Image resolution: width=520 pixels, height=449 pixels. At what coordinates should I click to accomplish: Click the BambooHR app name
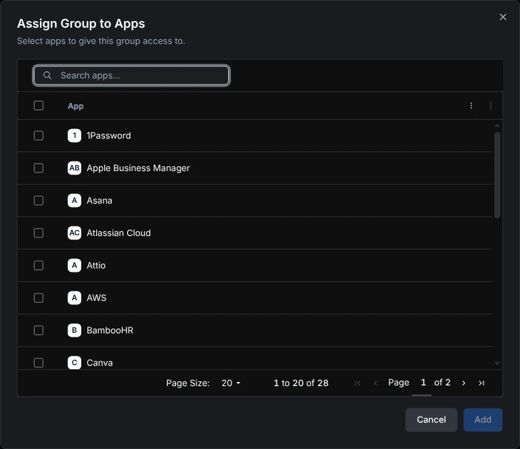click(110, 330)
